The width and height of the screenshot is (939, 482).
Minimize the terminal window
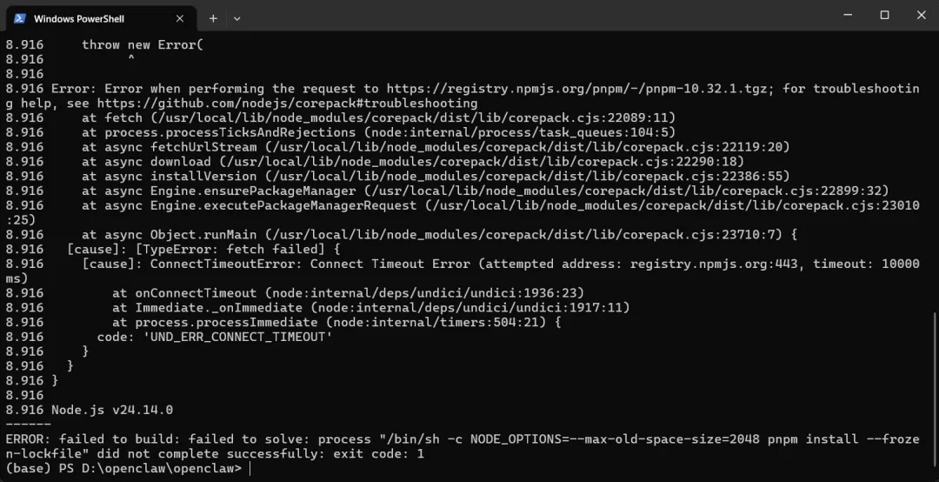[x=848, y=15]
